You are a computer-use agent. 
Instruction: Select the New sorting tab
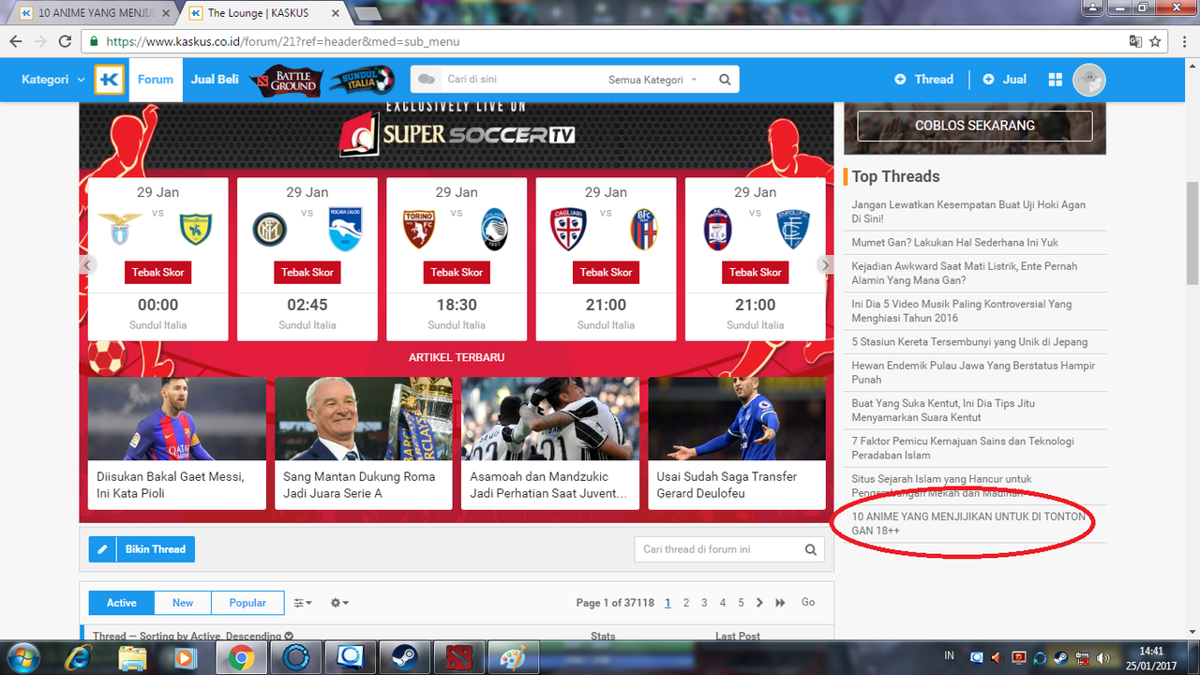tap(183, 603)
